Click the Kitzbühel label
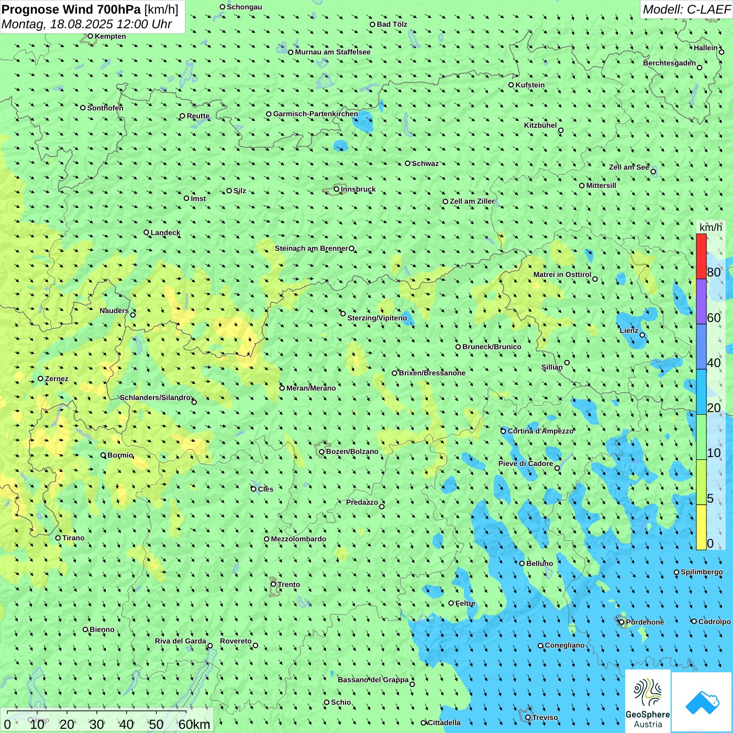The image size is (733, 733). pyautogui.click(x=540, y=125)
